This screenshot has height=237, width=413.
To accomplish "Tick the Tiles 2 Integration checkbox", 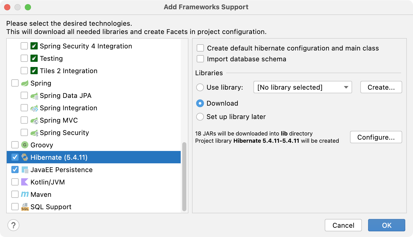I will [x=24, y=71].
